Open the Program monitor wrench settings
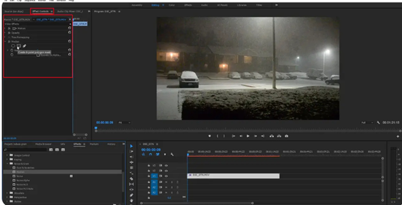Screen dimensions: 402x205 coord(378,122)
